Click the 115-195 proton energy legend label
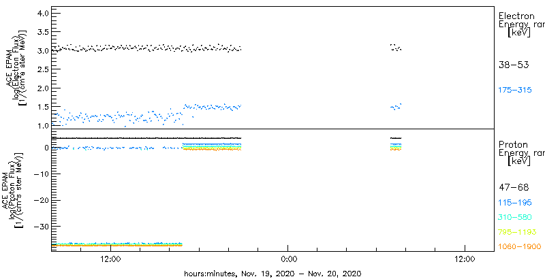This screenshot has width=545, height=279. coord(515,203)
